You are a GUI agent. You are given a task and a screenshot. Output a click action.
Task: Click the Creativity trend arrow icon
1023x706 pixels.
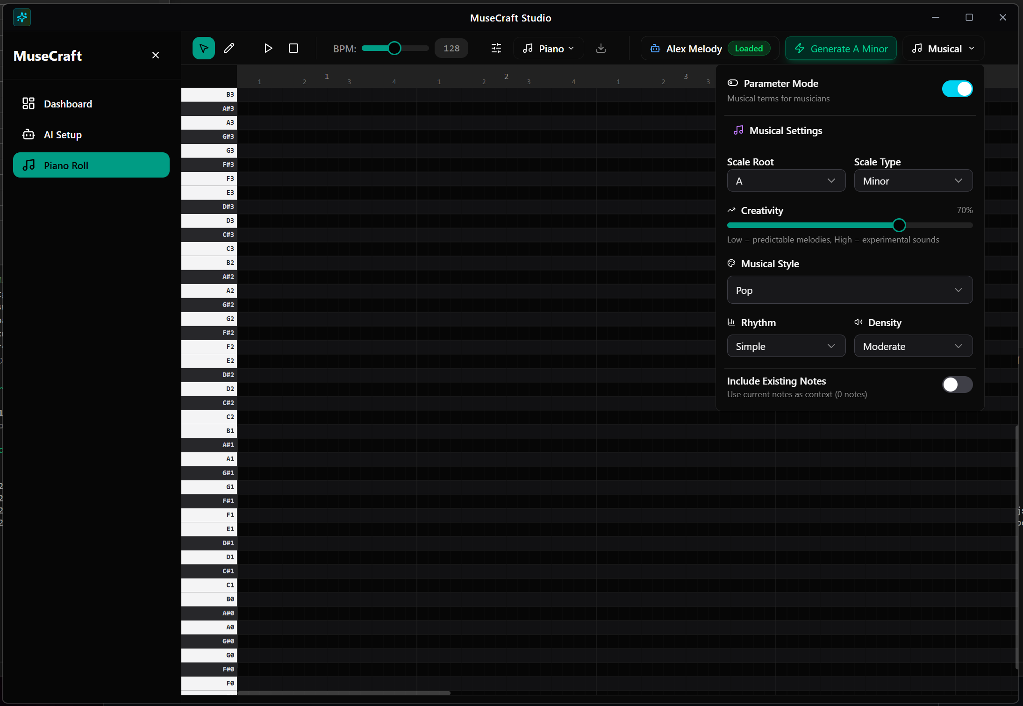[x=731, y=210]
